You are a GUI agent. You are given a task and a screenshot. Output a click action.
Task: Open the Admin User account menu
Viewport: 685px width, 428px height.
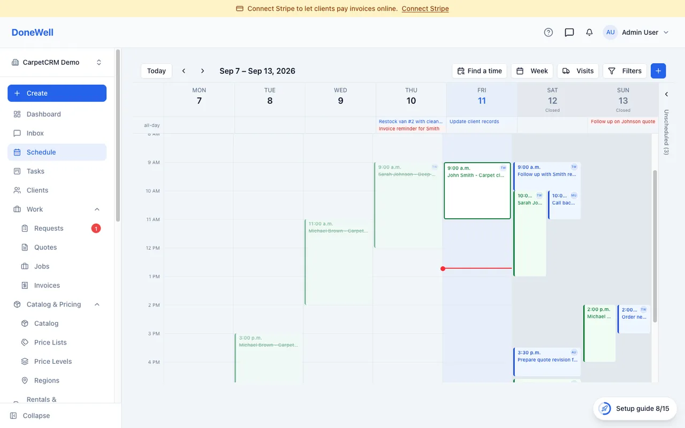[x=636, y=32]
